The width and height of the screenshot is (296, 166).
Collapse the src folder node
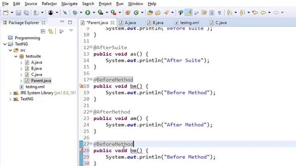(x=10, y=50)
